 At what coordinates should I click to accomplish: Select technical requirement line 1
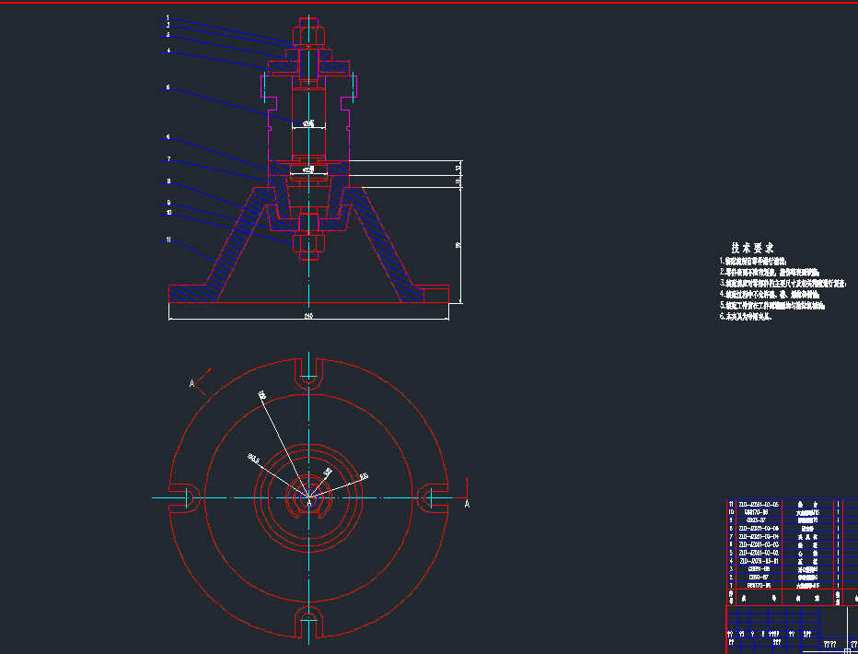click(755, 262)
